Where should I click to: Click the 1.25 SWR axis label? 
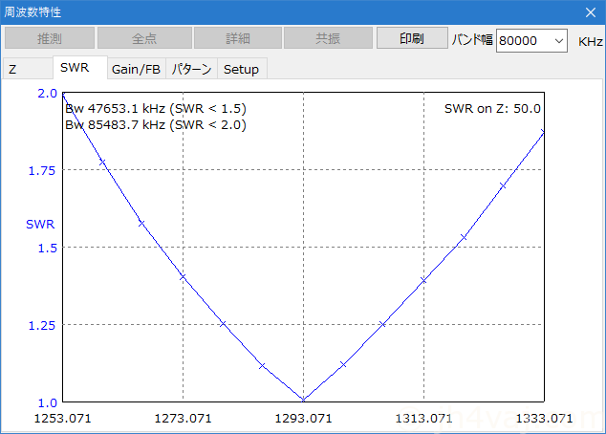42,325
